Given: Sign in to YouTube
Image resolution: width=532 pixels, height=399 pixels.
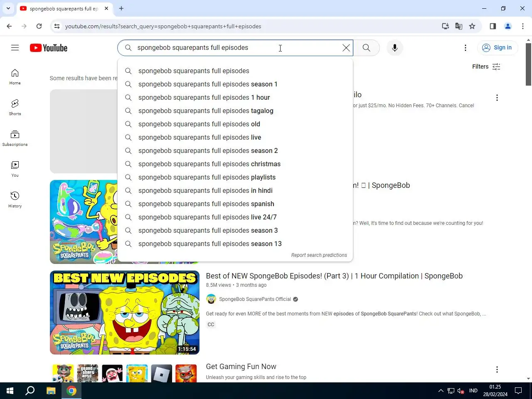Looking at the screenshot, I should click(x=497, y=48).
